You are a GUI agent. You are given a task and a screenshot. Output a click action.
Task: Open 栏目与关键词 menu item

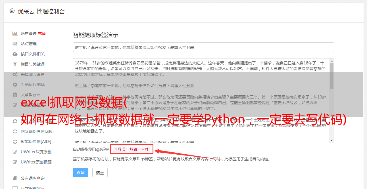pyautogui.click(x=33, y=64)
